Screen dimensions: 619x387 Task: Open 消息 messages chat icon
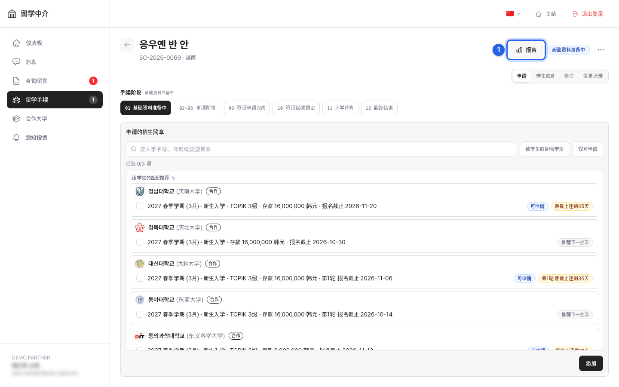pyautogui.click(x=16, y=62)
